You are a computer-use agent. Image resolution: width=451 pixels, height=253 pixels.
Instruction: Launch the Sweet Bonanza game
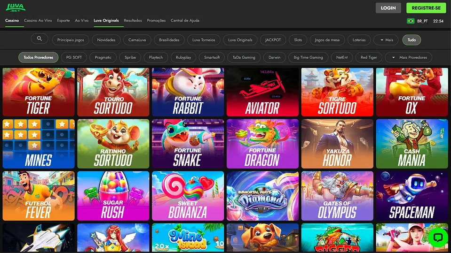(188, 196)
